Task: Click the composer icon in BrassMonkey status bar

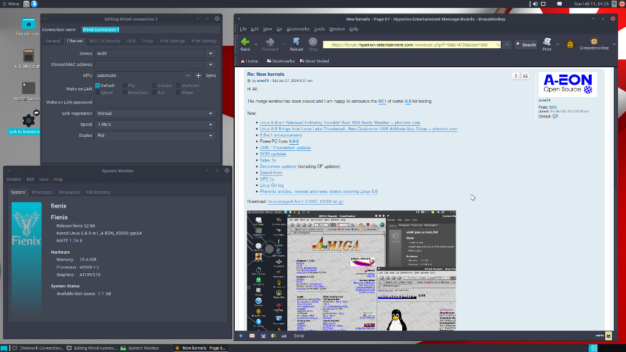Action: pos(263,335)
